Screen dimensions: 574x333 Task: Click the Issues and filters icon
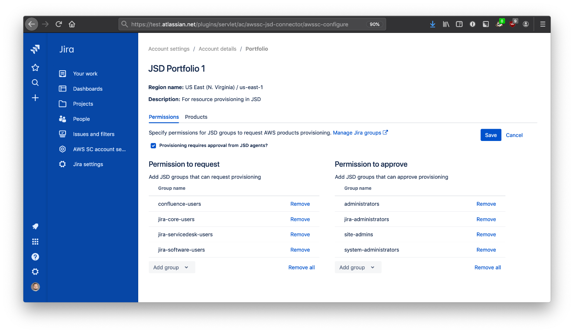click(63, 134)
